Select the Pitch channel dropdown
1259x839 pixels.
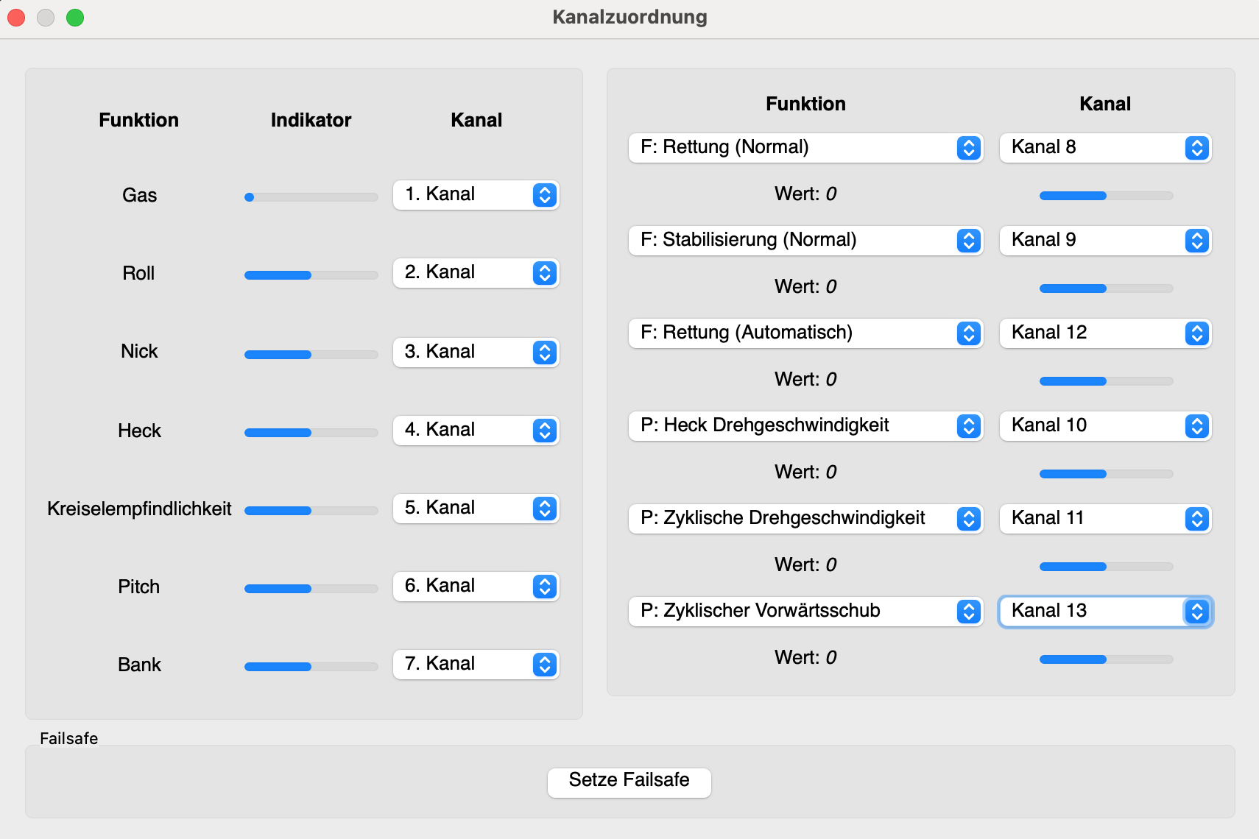coord(476,587)
